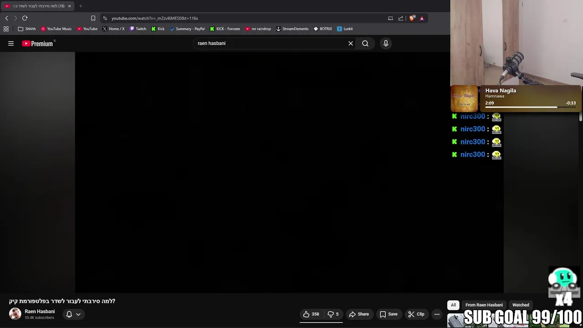Dislike the video showing 5 dislikes

333,314
